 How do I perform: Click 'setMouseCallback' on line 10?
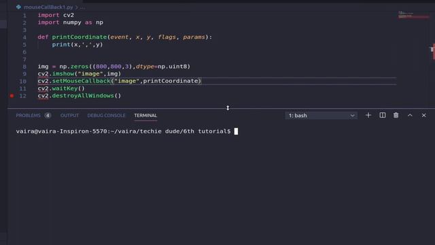(82, 81)
